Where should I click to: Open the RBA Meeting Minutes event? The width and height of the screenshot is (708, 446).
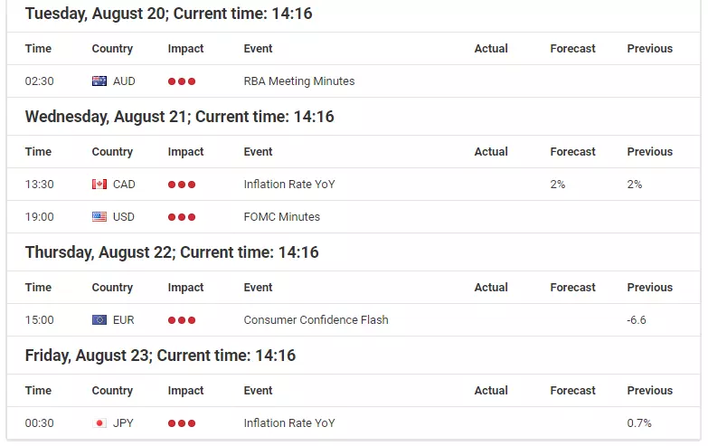coord(299,81)
